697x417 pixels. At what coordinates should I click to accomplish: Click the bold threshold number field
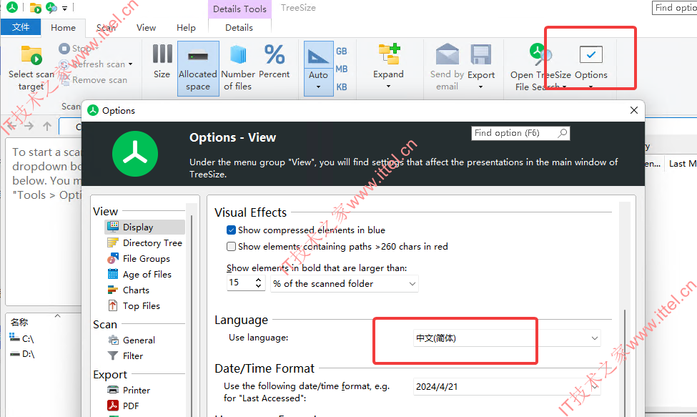(240, 283)
